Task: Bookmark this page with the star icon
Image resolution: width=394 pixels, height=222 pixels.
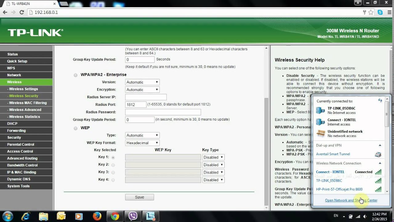Action: point(371,12)
